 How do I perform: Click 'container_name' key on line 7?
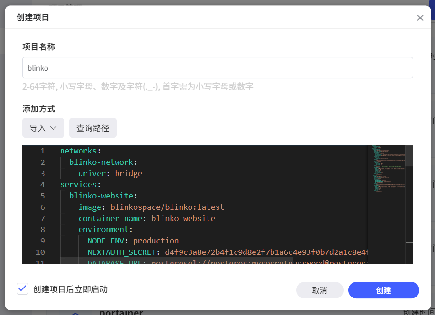click(110, 218)
